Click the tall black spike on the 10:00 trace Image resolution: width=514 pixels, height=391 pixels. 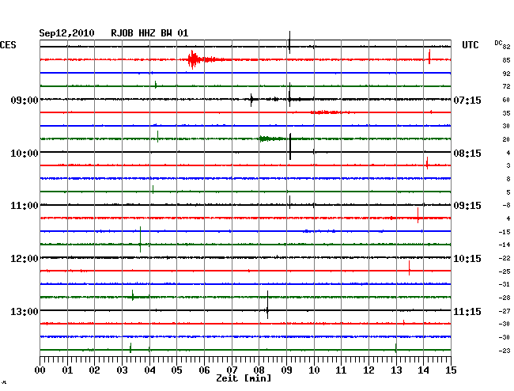point(290,146)
